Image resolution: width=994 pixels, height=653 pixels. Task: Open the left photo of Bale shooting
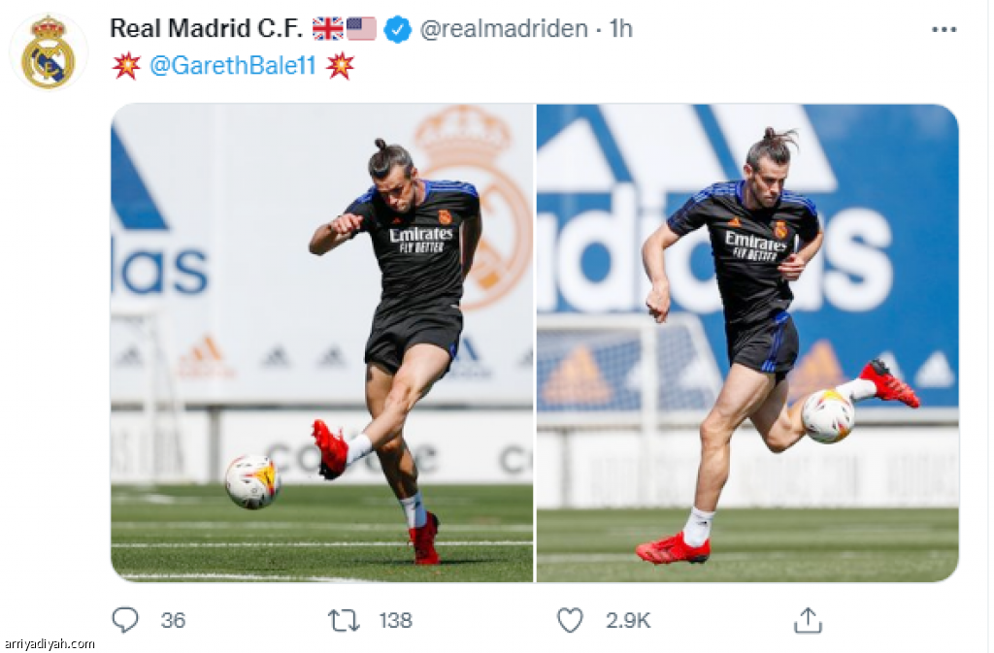point(322,343)
